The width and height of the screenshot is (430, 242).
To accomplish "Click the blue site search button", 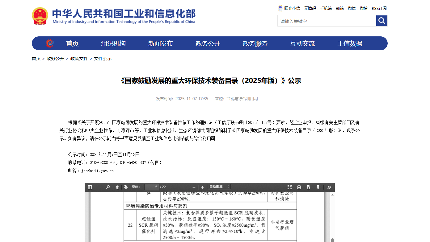I will [382, 21].
